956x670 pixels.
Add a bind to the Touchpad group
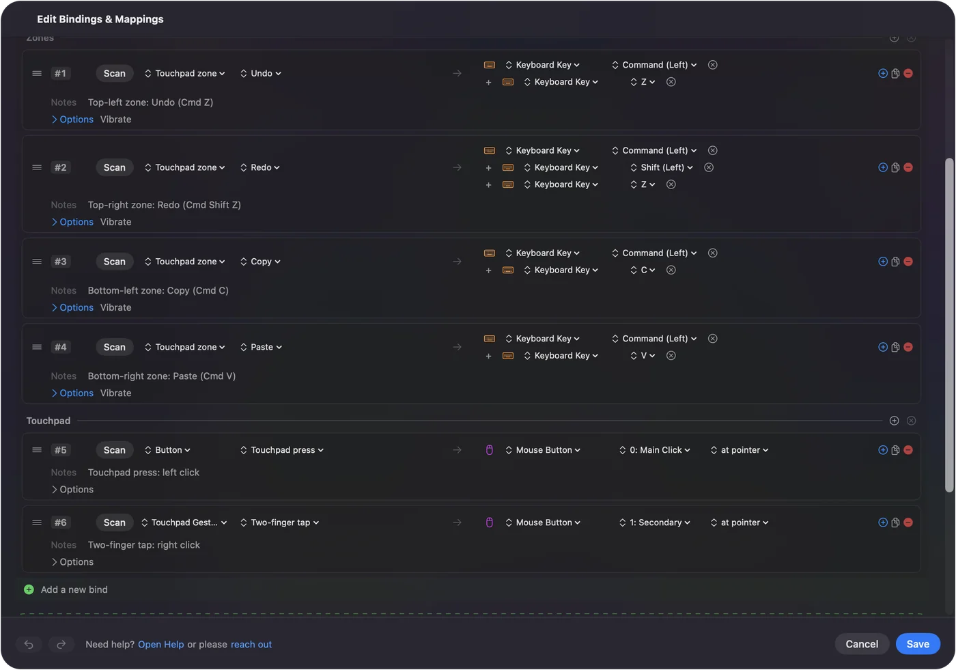[895, 421]
